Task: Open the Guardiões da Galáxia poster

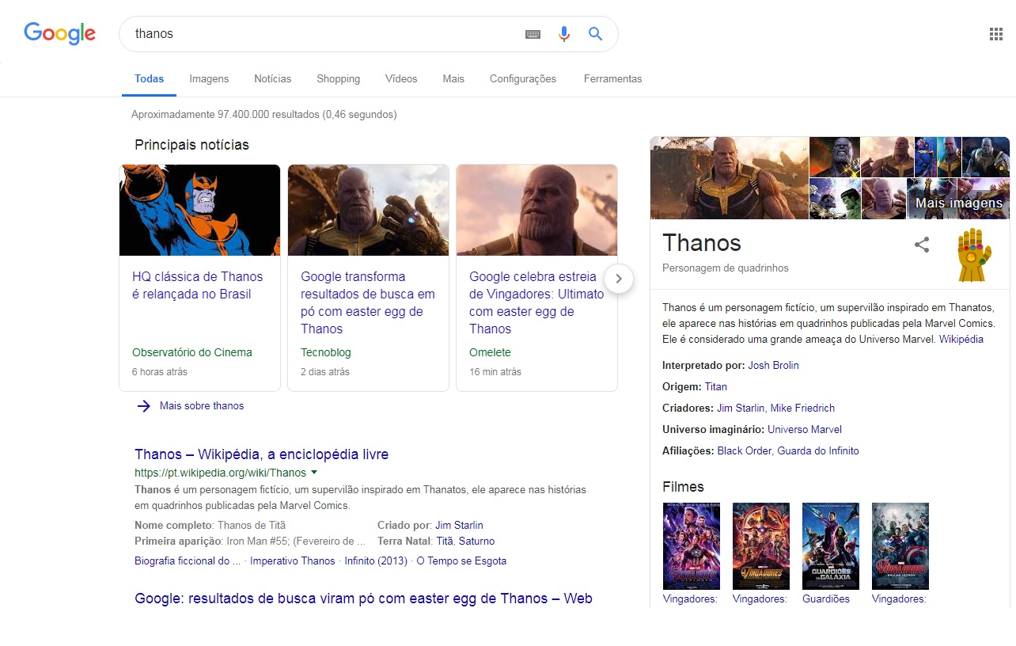Action: 831,546
